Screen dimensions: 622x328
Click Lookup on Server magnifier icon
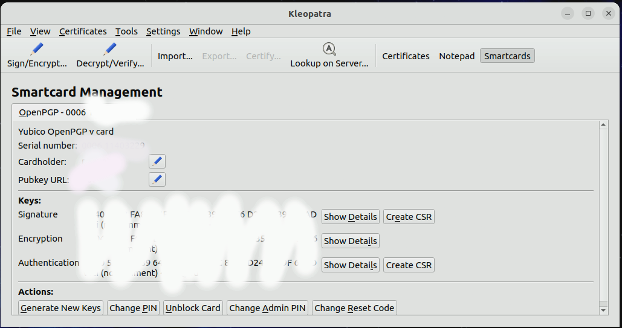pyautogui.click(x=329, y=49)
